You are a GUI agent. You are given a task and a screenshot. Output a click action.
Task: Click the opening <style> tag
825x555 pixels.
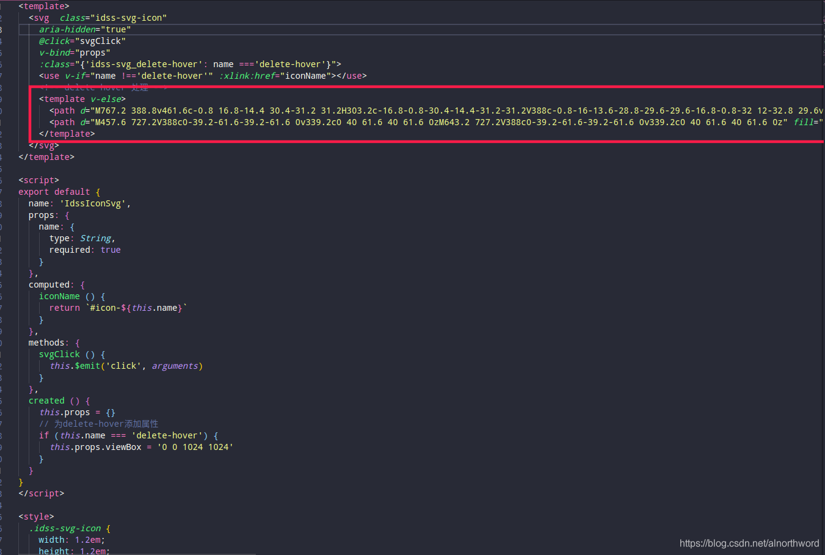pos(36,517)
